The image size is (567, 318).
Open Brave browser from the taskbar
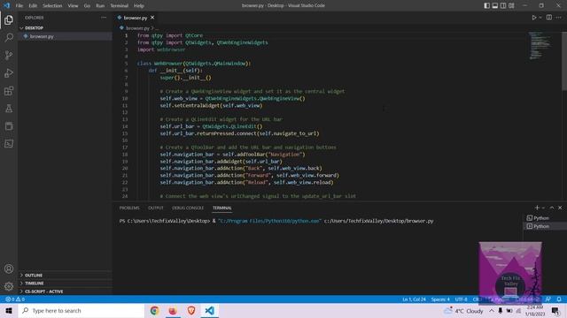pyautogui.click(x=191, y=310)
